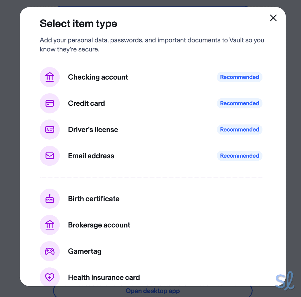The image size is (301, 297).
Task: Select Brokerage account from the list
Action: pyautogui.click(x=99, y=225)
